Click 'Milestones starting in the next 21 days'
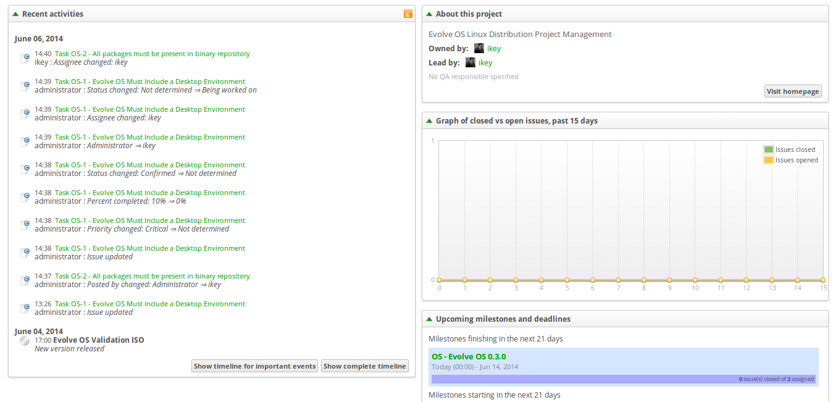 tap(495, 395)
